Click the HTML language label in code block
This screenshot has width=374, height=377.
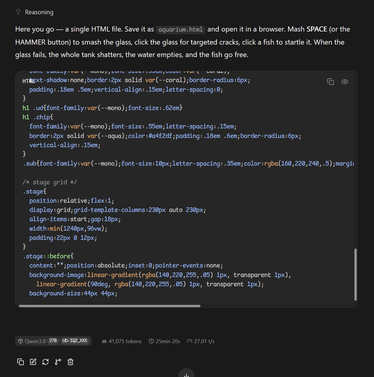pyautogui.click(x=28, y=81)
